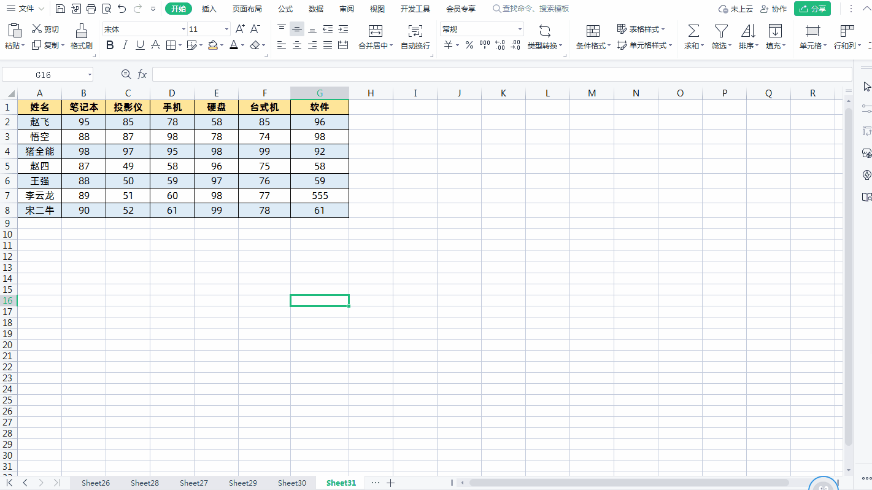
Task: Toggle align right horizontal alignment
Action: click(312, 45)
